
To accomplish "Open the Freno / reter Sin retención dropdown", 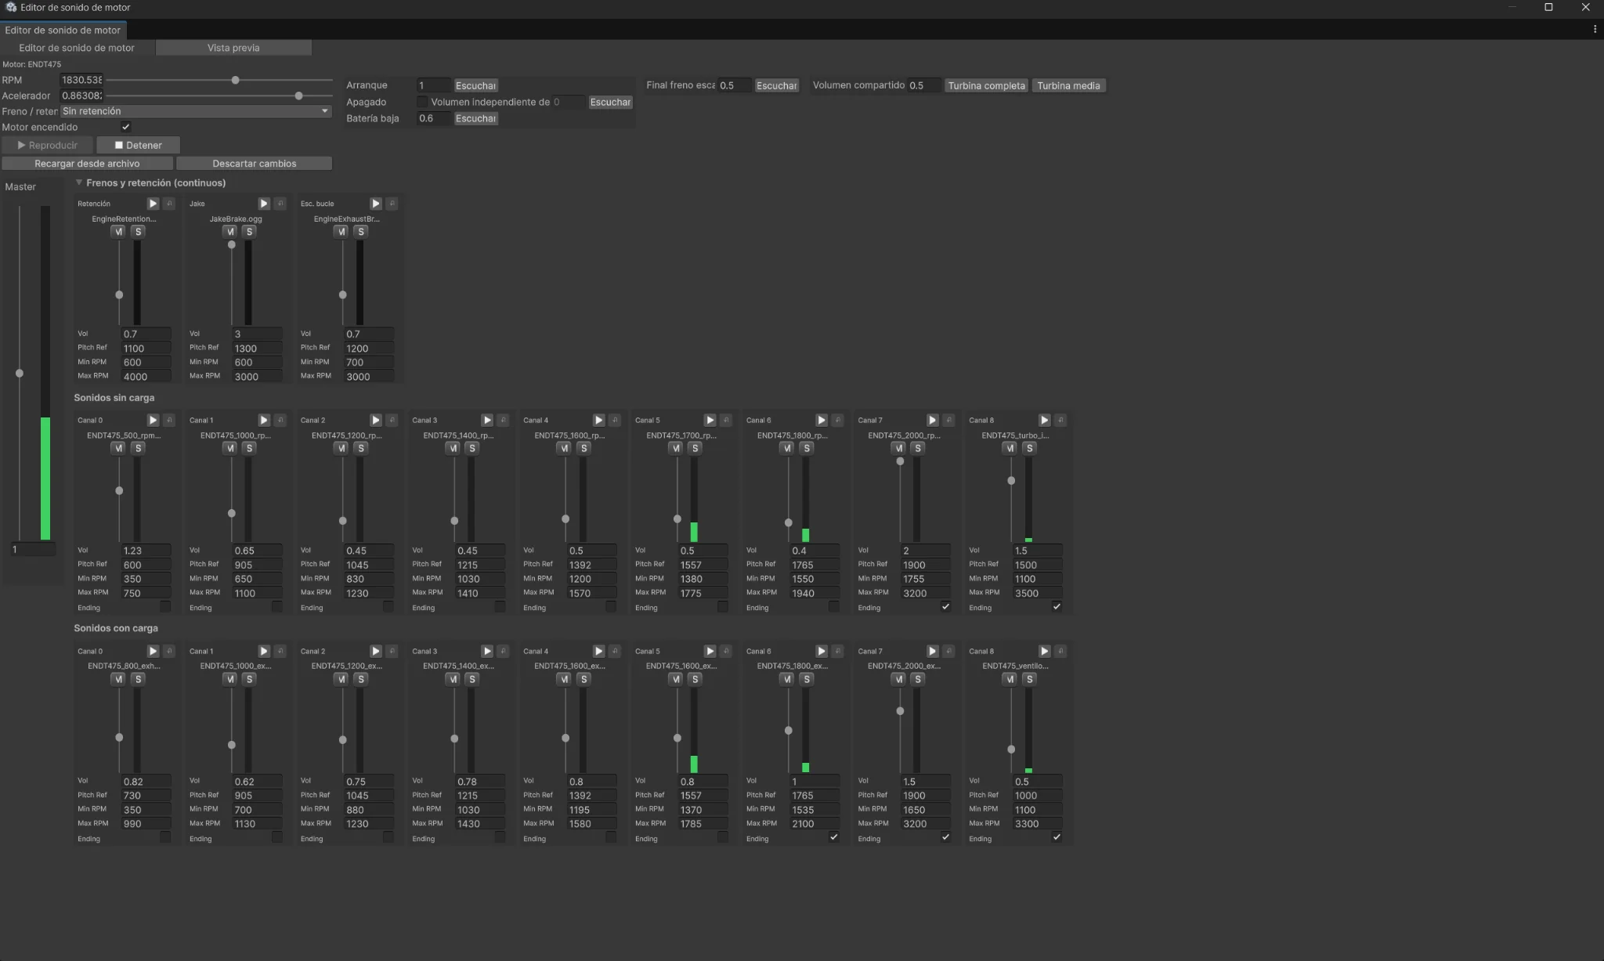I will (x=197, y=111).
